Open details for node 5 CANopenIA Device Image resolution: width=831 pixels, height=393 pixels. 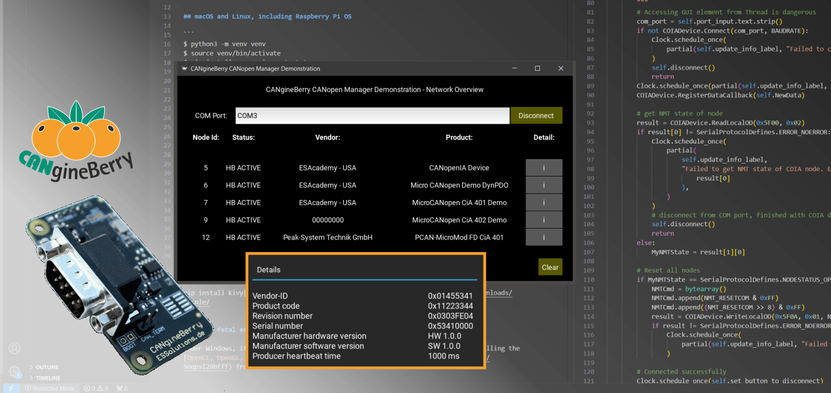pyautogui.click(x=544, y=168)
